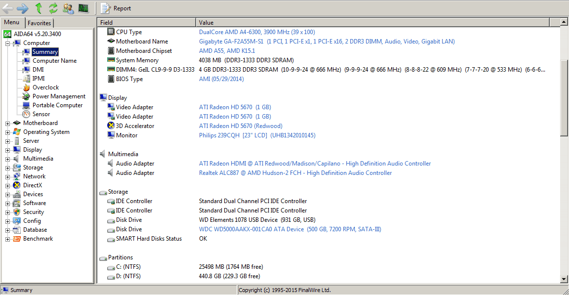Select Overclock flame icon entry
This screenshot has height=295, width=569.
click(45, 87)
